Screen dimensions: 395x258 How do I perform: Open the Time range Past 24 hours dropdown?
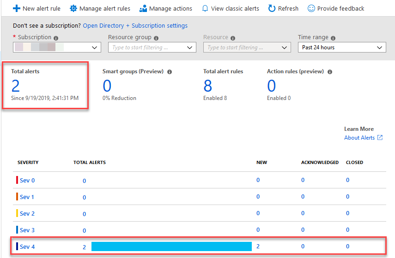pyautogui.click(x=342, y=47)
